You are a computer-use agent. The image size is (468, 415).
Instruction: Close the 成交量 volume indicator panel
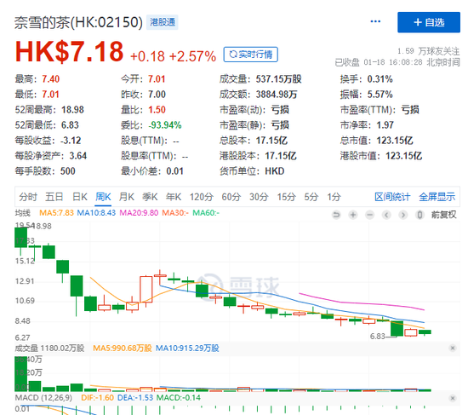[453, 348]
